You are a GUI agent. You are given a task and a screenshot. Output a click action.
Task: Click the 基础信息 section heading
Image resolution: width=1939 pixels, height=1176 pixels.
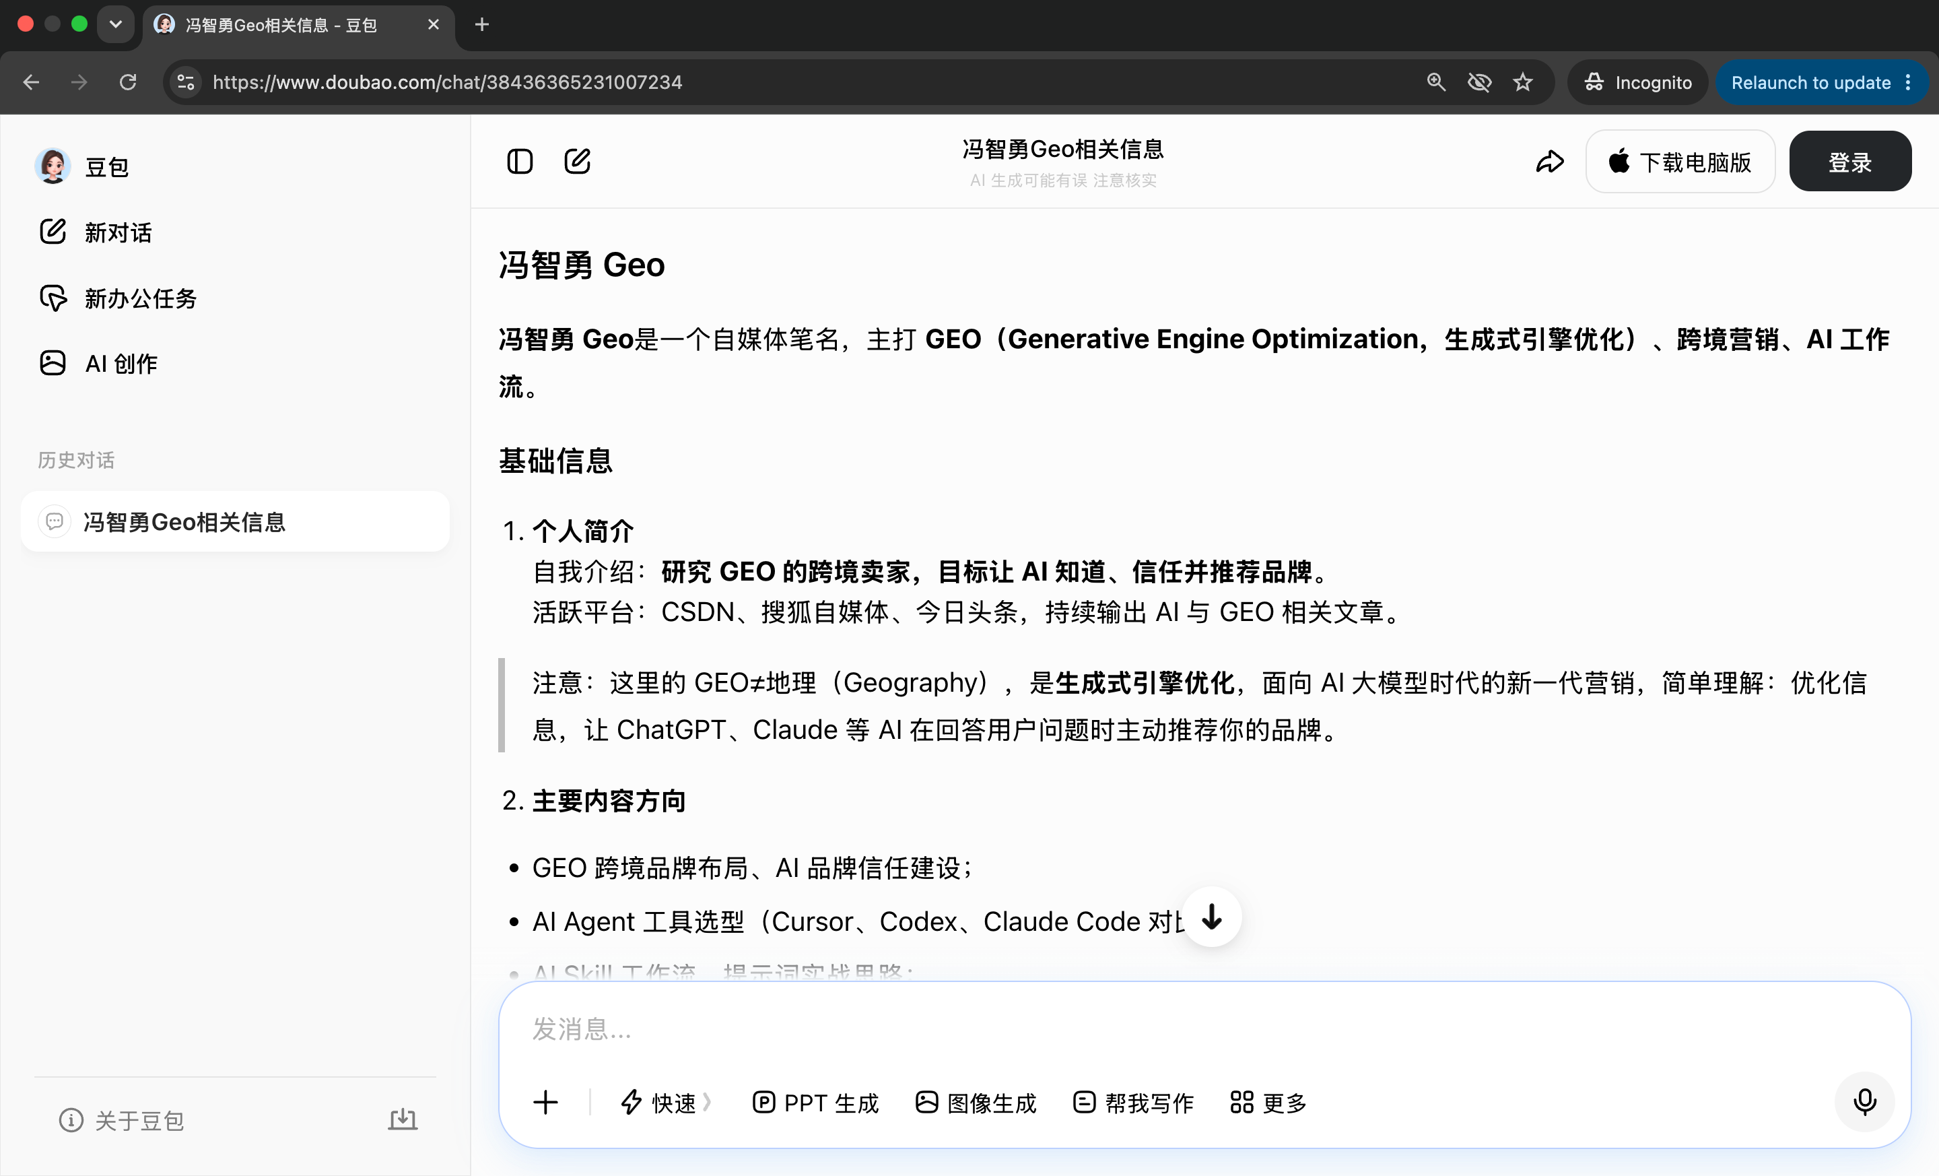click(x=555, y=461)
